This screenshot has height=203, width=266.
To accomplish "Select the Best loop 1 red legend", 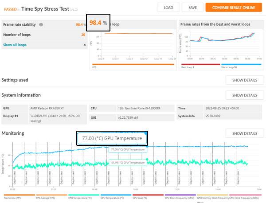I will coord(201,64).
